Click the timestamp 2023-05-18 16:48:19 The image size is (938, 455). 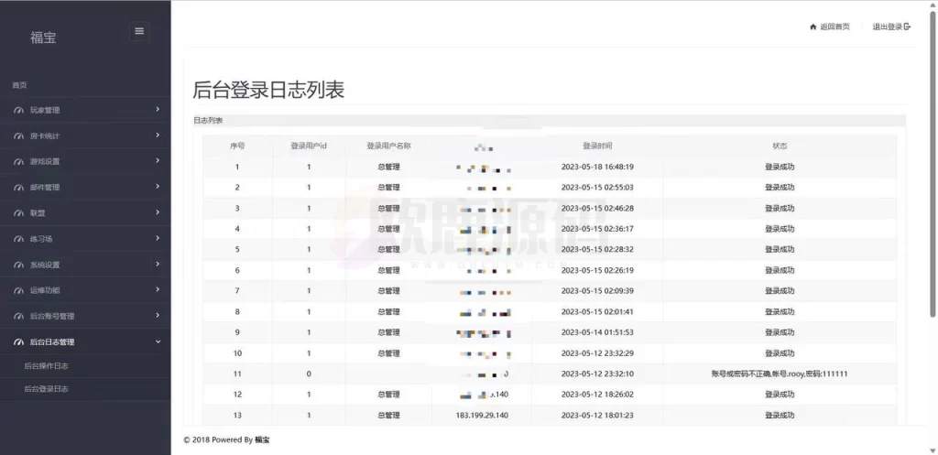coord(597,167)
